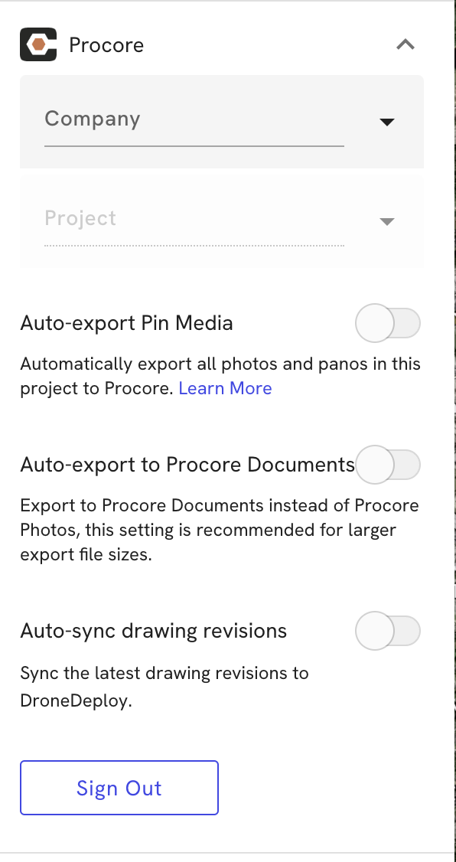Screen dimensions: 456x862
Task: Enable Auto-export Pin Media toggle
Action: tap(388, 323)
